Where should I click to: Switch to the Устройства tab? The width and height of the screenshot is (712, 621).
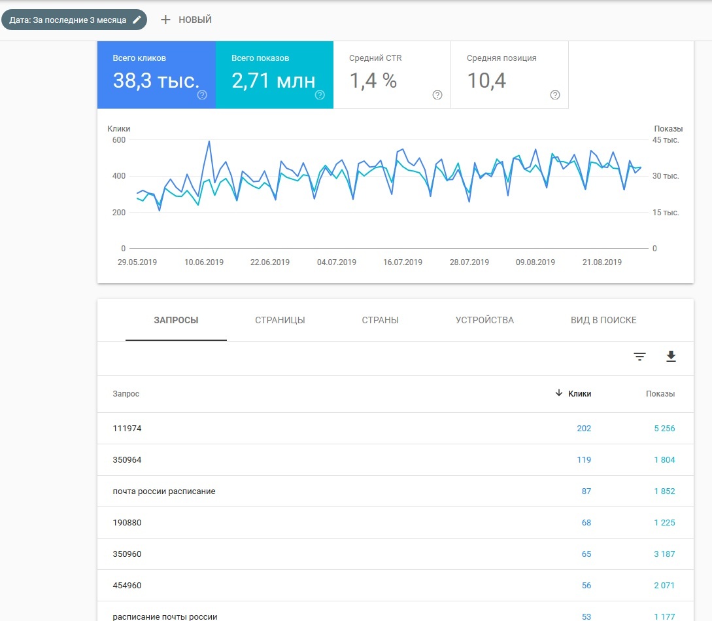[x=484, y=321]
